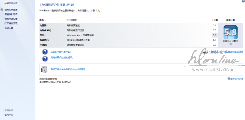Click the highlighted 5.8 graphics subscore
Viewport: 245px width, 120px height.
tap(215, 35)
